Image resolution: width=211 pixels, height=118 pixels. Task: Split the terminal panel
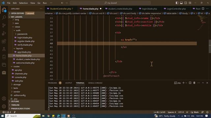190,83
